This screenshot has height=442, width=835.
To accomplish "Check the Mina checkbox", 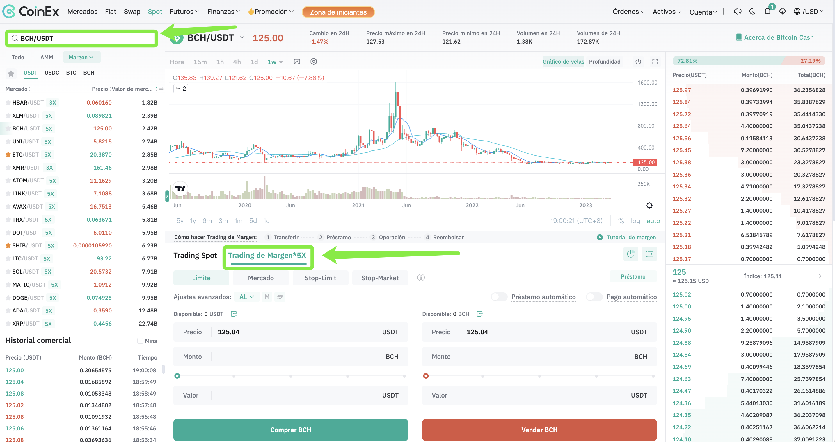I will [x=140, y=341].
